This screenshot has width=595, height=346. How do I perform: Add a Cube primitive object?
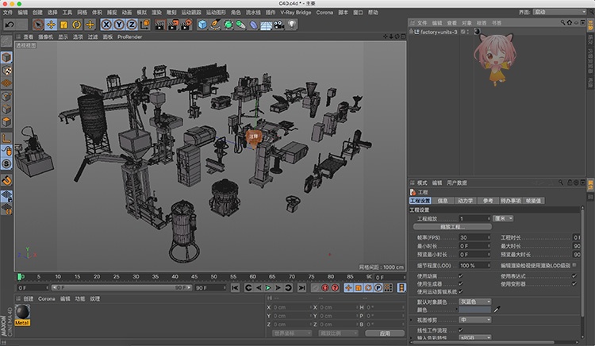pos(202,25)
